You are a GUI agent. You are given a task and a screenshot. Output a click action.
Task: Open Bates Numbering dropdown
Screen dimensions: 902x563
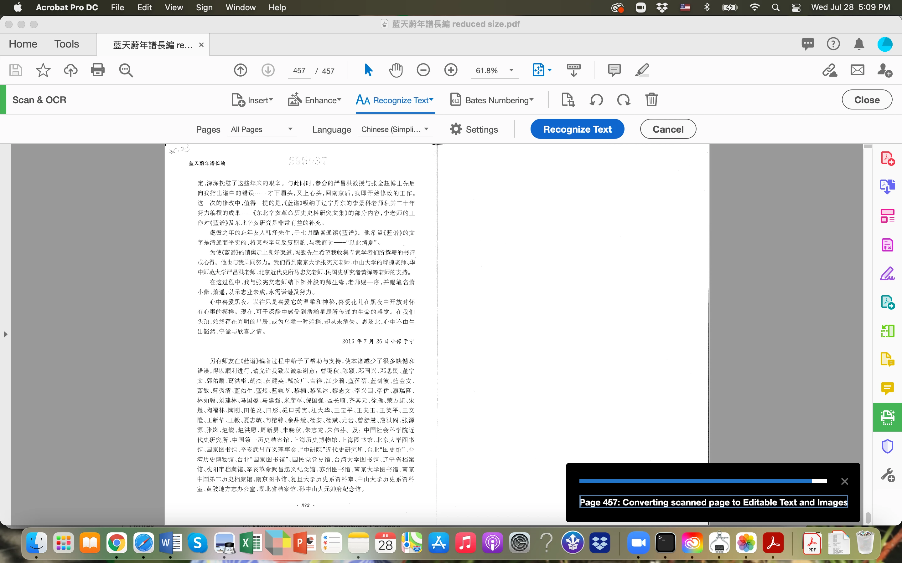pos(492,100)
